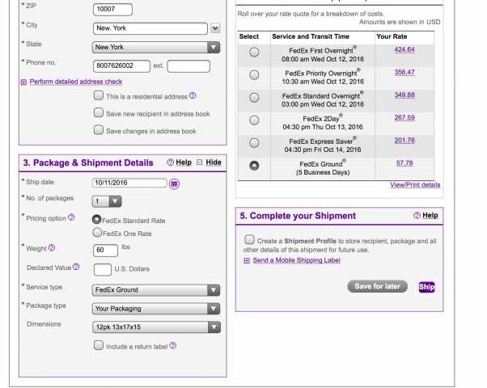This screenshot has height=388, width=487.
Task: Click the Weight help question icon
Action: click(x=52, y=247)
